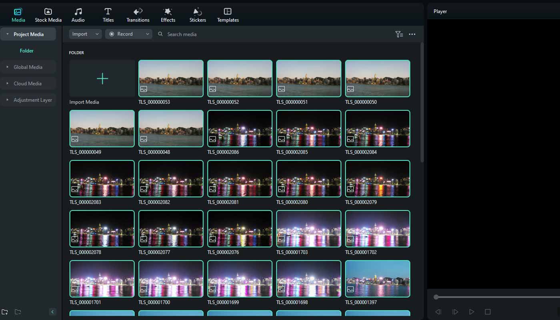Select thumbnail TLS_000002083
The height and width of the screenshot is (320, 560).
click(x=102, y=178)
